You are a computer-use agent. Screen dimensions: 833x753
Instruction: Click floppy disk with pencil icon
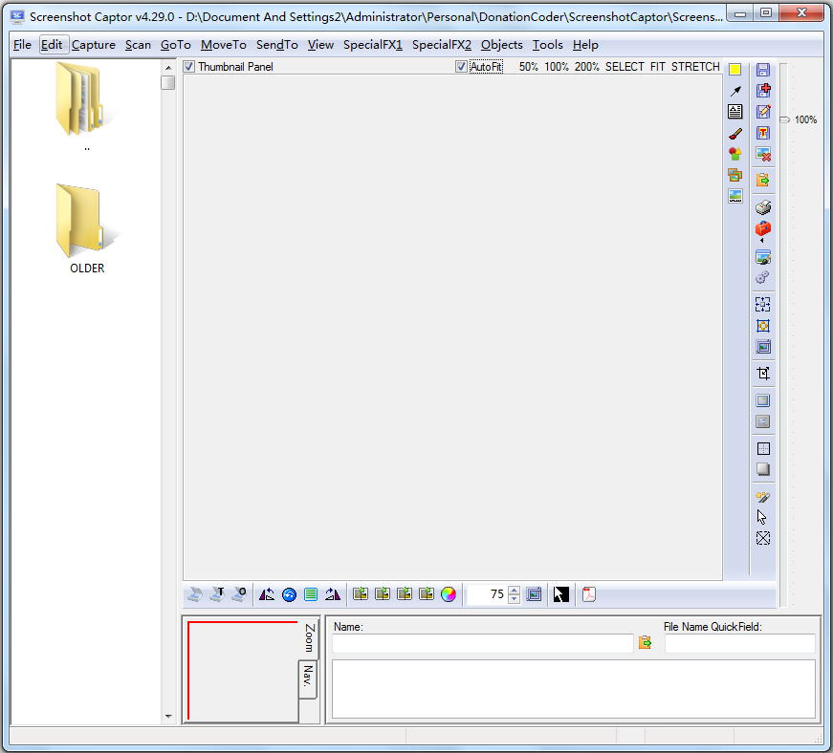coord(763,112)
